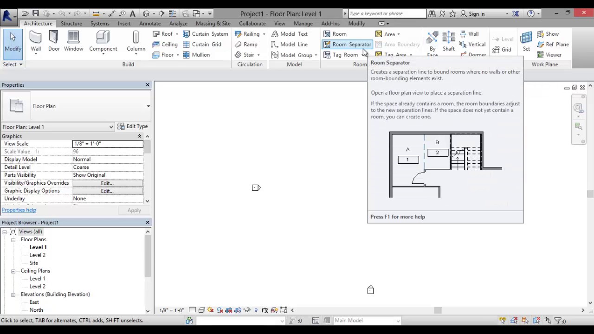
Task: Open the Properties help link
Action: pos(19,210)
